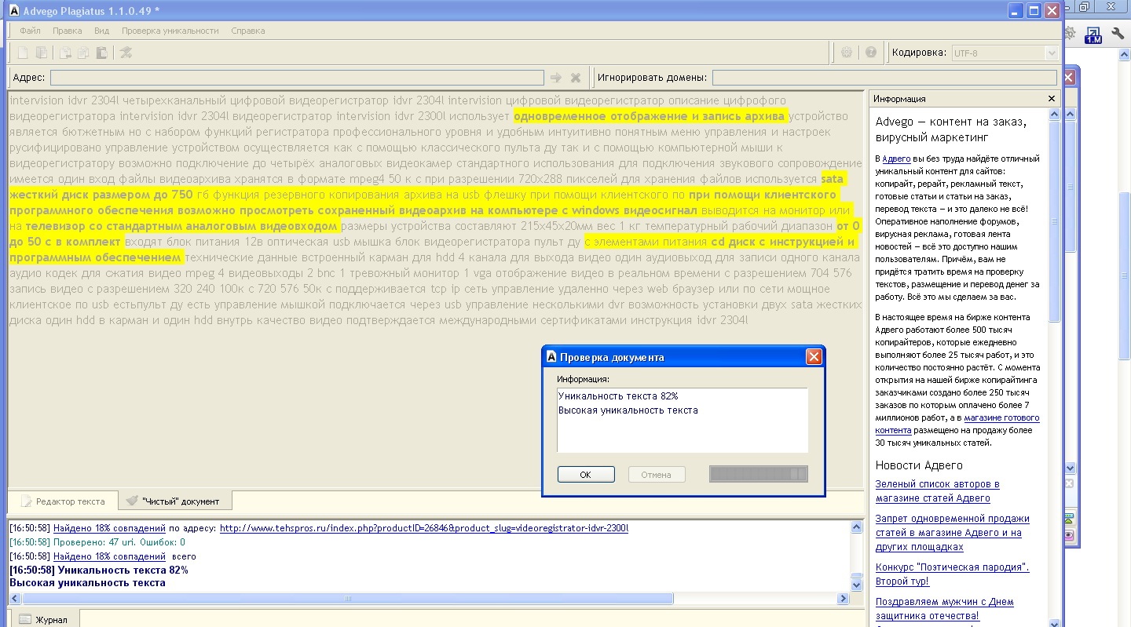Open Поздравляем мужчин с Днем news link
1131x627 pixels.
[945, 608]
